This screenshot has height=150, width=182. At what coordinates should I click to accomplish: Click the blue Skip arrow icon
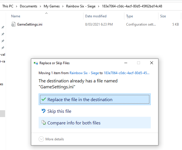(43, 111)
